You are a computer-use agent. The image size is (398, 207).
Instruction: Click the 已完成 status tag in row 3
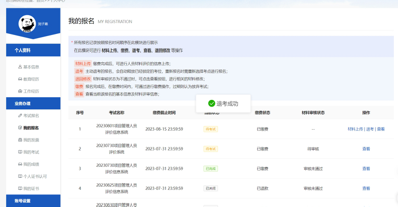210,168
